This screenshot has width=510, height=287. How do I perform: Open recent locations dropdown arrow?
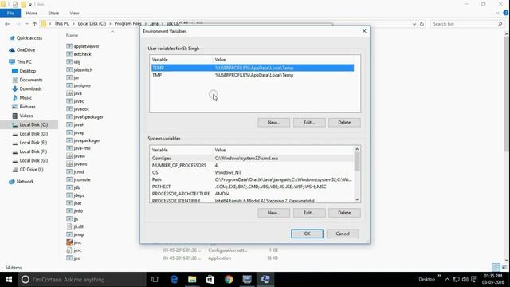coord(27,24)
